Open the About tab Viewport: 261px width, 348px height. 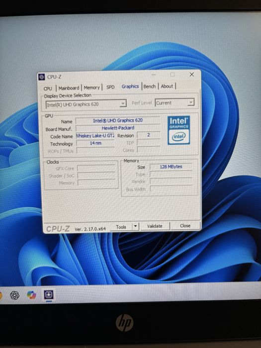[167, 86]
